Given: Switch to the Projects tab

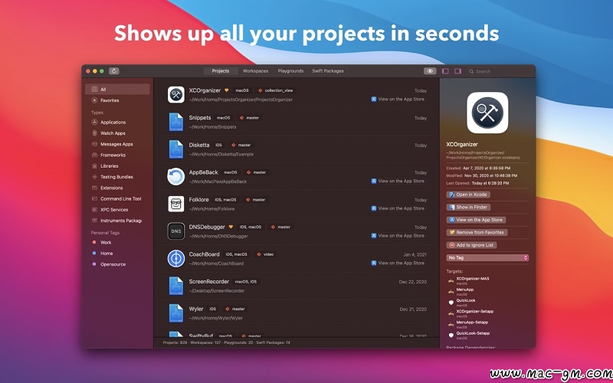Looking at the screenshot, I should pos(221,71).
